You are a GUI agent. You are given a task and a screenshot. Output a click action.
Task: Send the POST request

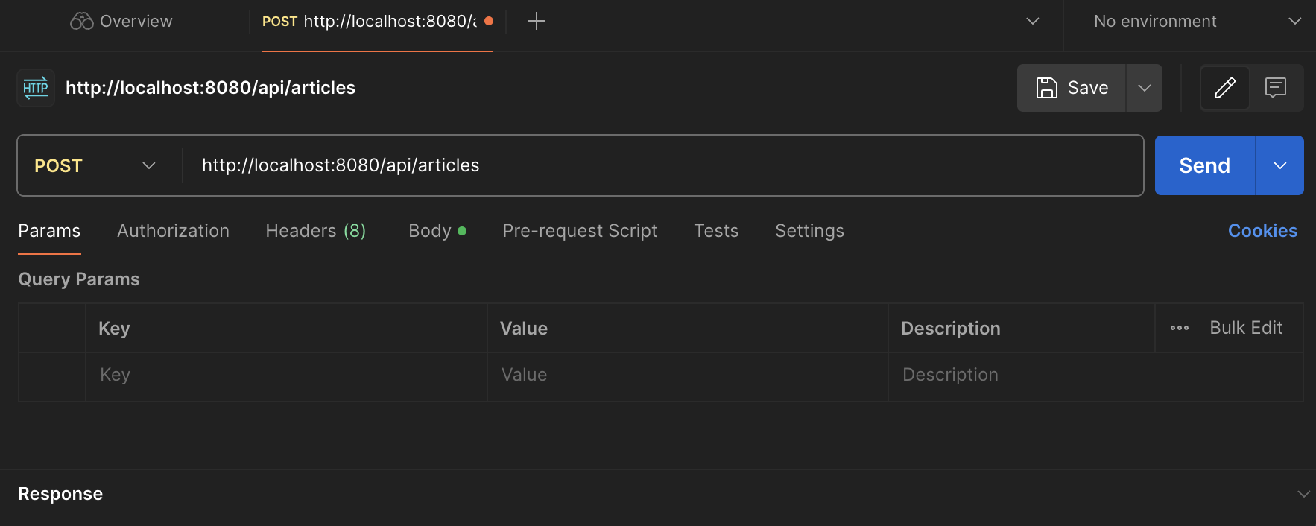(x=1204, y=165)
